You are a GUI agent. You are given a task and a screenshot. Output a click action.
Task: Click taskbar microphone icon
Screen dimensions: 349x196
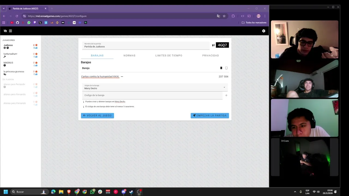point(301,192)
